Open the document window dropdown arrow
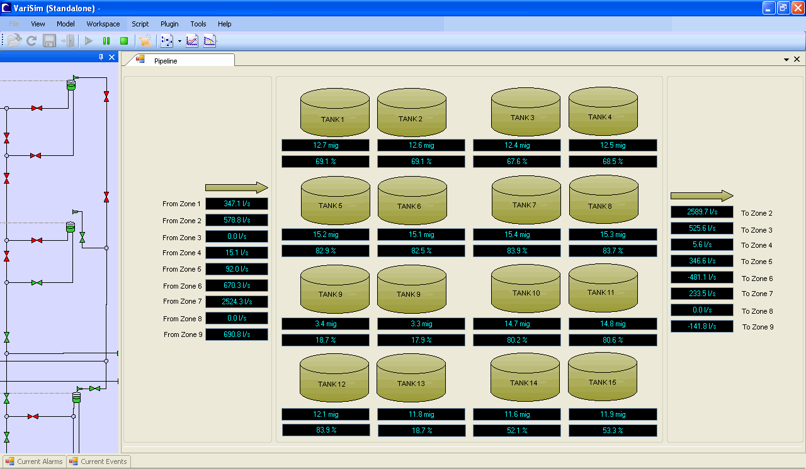 point(785,58)
